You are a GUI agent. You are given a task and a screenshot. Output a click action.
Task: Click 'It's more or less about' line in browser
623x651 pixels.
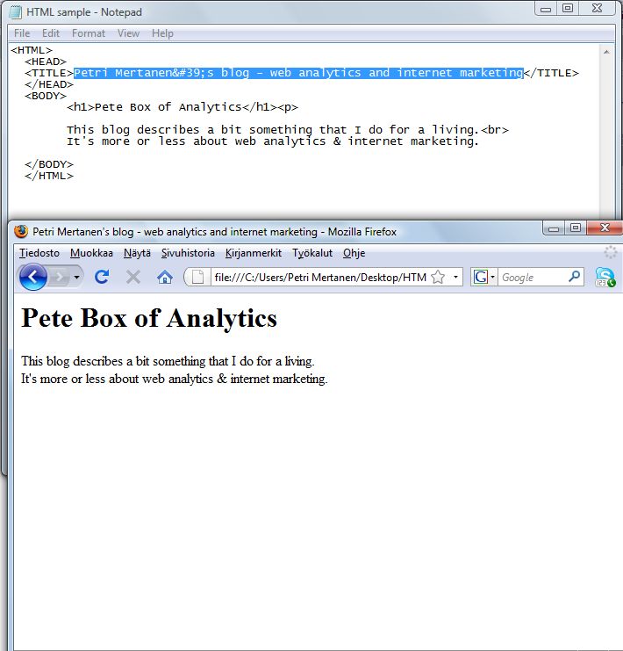(x=175, y=379)
